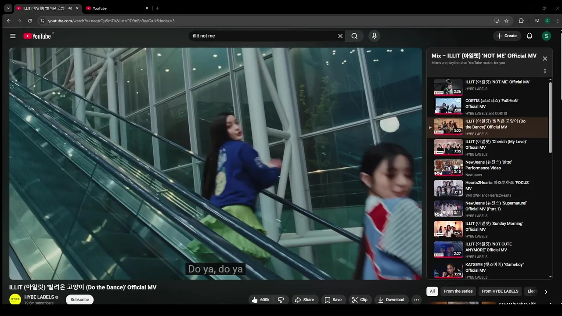
Task: Open the HYBE LABELS channel name link
Action: pyautogui.click(x=39, y=297)
